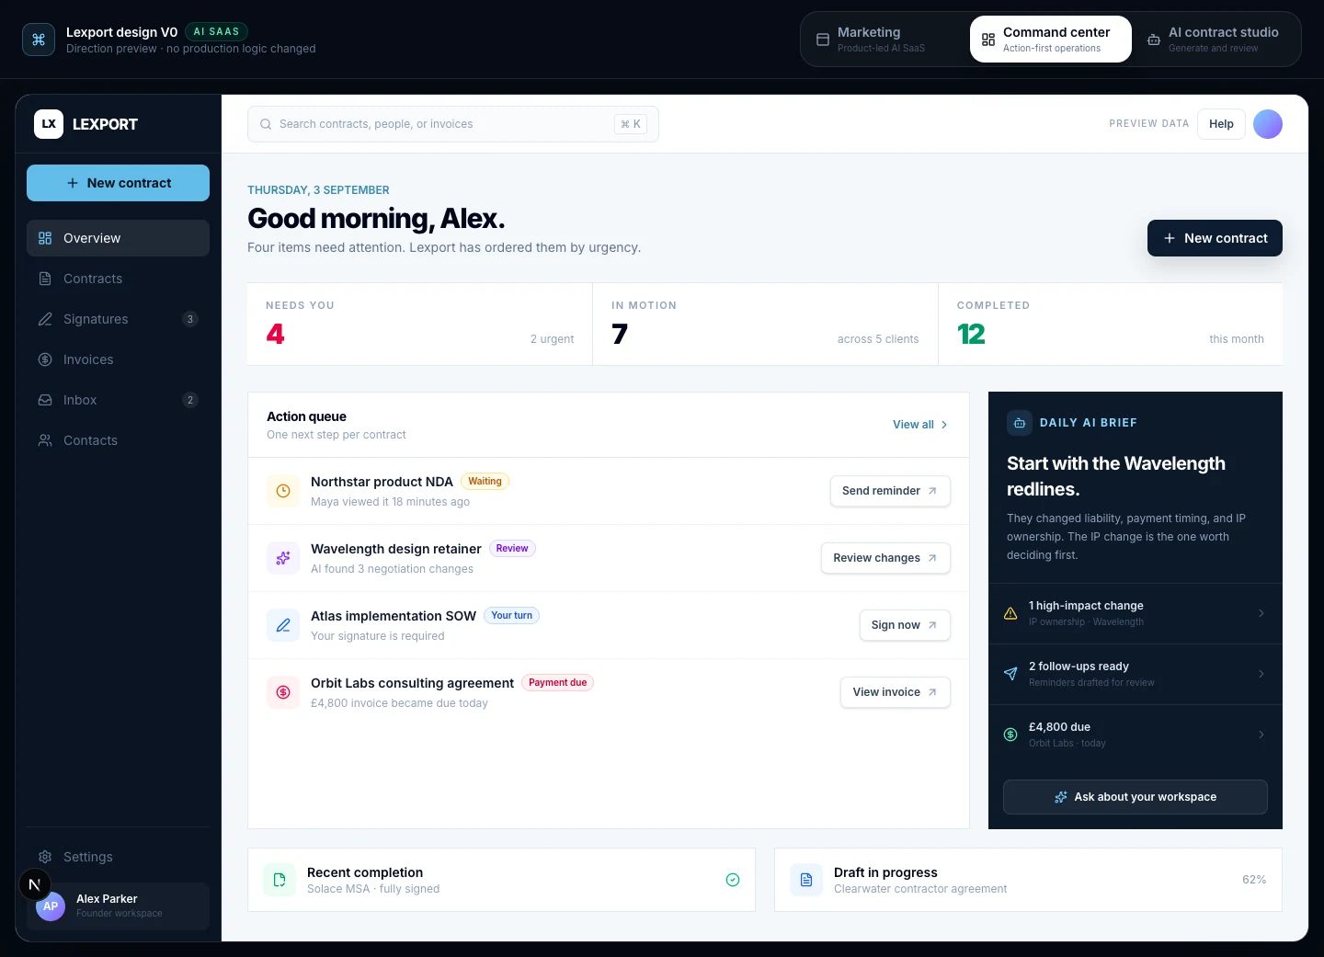The image size is (1324, 957).
Task: Click the Send reminder button
Action: pyautogui.click(x=890, y=491)
